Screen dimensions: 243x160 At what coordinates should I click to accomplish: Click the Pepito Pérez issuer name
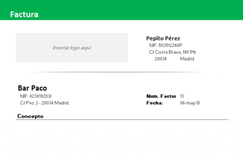(x=163, y=38)
